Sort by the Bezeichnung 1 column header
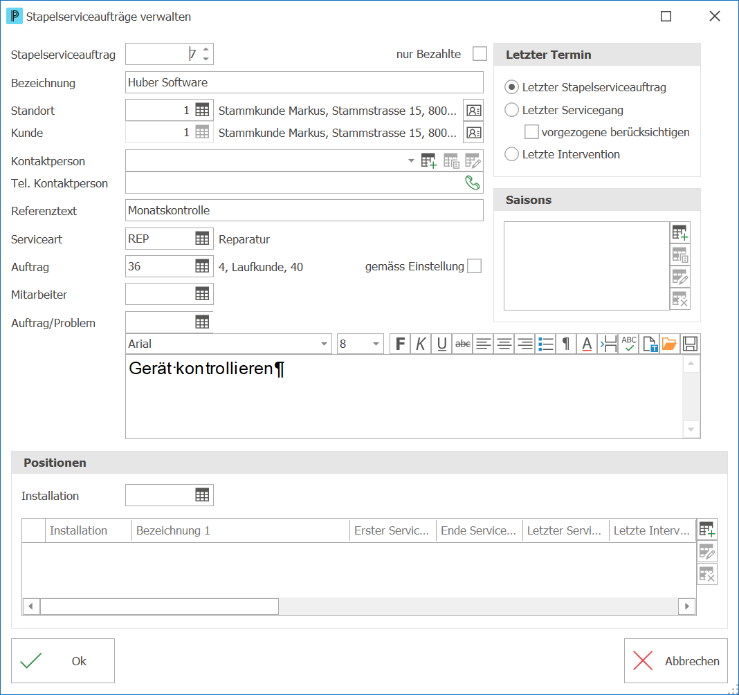739x695 pixels. [x=240, y=530]
